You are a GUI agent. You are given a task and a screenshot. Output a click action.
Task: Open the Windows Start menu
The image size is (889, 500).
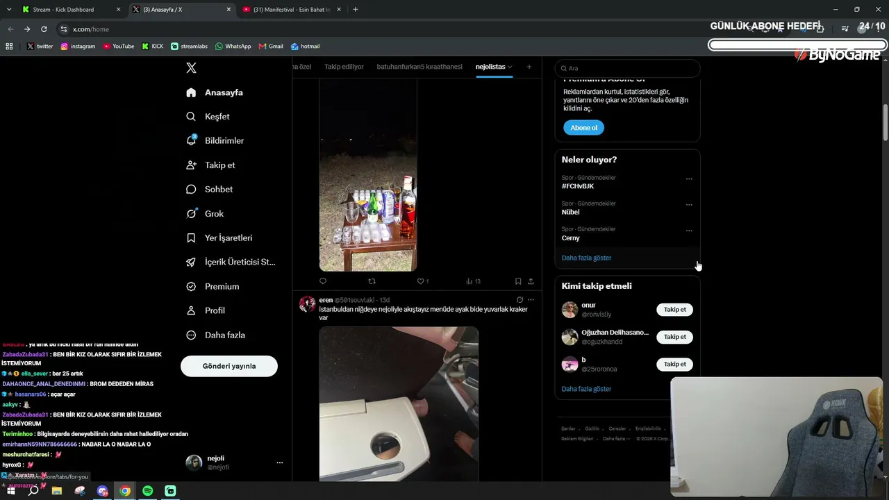(11, 491)
